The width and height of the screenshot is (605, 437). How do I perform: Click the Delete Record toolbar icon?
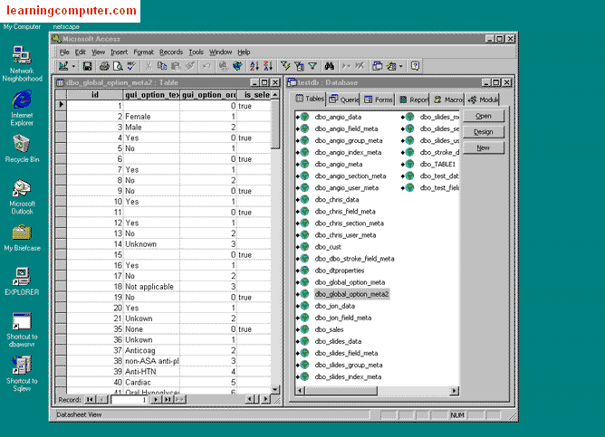click(x=360, y=66)
